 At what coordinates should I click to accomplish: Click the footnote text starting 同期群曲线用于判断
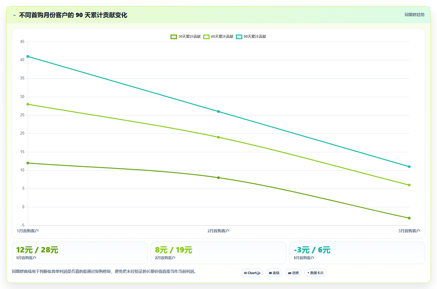[104, 271]
